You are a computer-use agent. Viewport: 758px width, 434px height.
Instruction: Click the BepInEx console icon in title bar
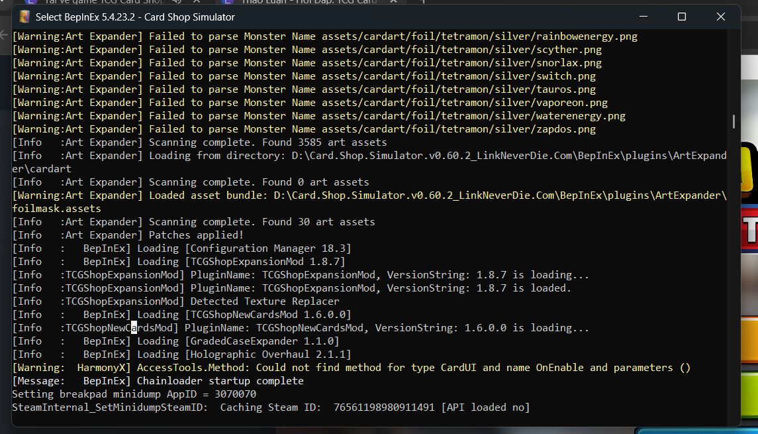coord(25,17)
